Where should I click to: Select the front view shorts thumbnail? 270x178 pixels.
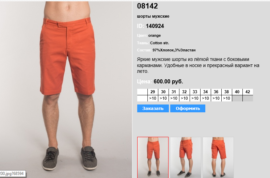pyautogui.click(x=153, y=157)
